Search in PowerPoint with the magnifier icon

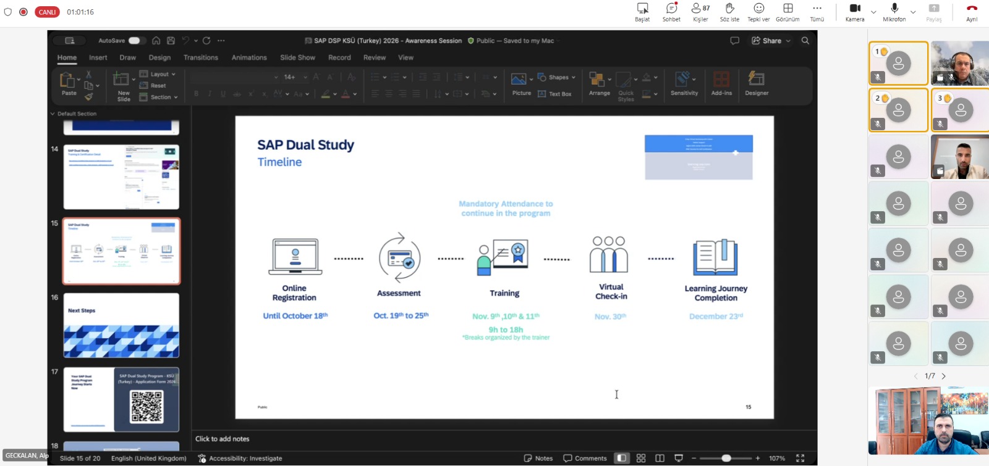coord(805,41)
